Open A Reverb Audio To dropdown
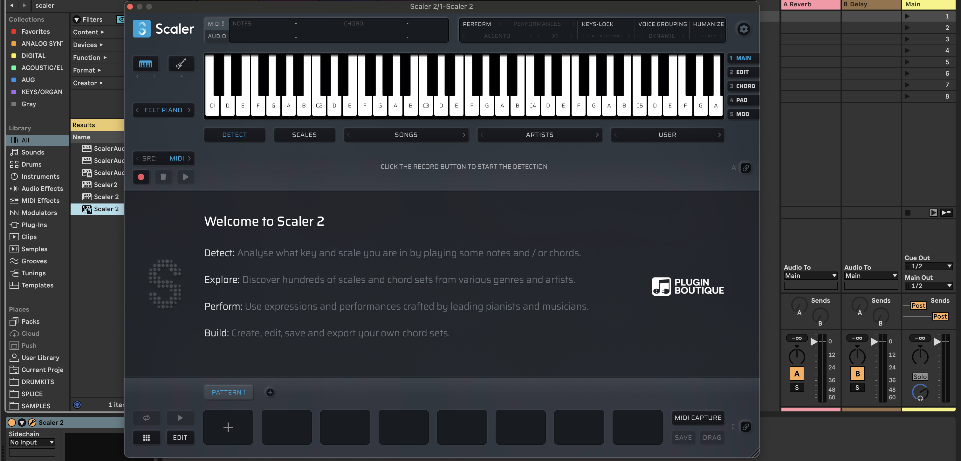The image size is (961, 461). click(x=810, y=276)
